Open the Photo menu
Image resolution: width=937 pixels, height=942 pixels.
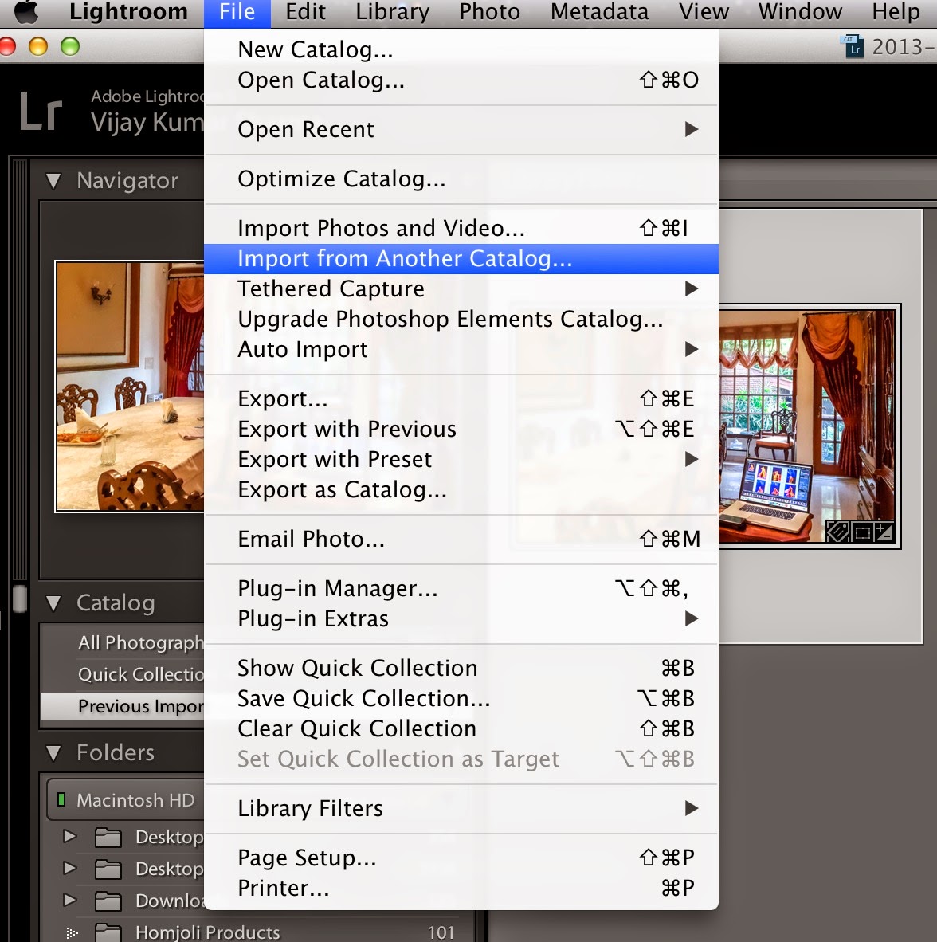(x=489, y=12)
